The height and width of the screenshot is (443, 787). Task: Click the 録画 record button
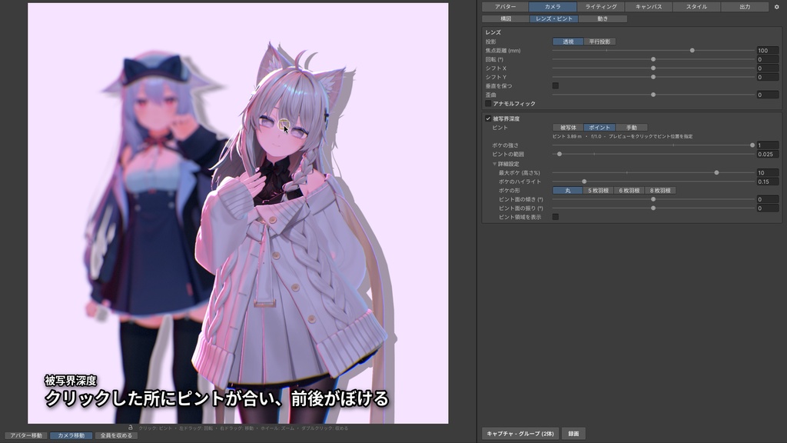[x=573, y=434]
